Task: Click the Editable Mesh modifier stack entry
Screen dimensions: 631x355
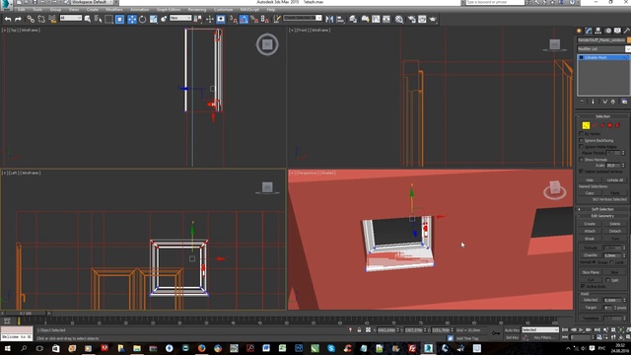Action: click(603, 57)
